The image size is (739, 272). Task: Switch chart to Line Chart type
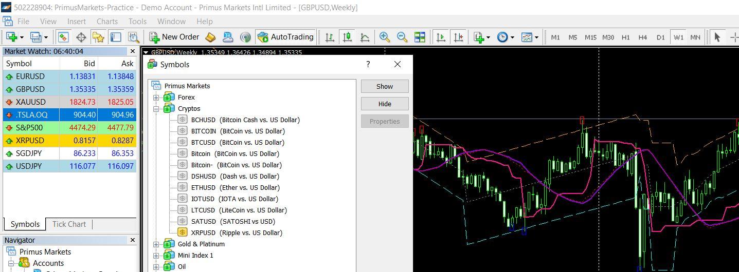tap(365, 37)
